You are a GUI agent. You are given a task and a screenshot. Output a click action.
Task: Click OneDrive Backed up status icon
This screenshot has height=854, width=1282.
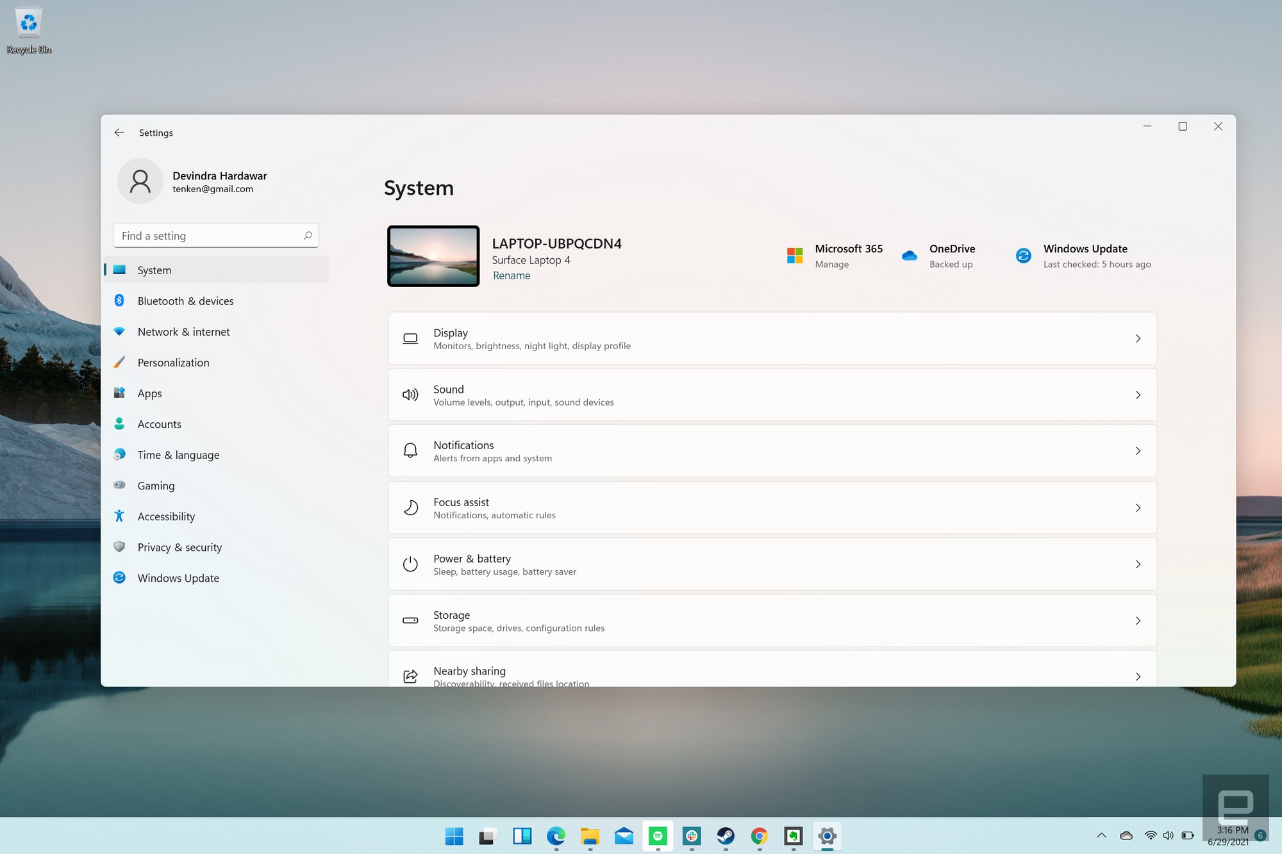[910, 256]
